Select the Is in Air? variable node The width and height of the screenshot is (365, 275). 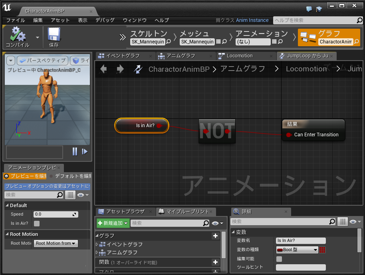point(141,126)
